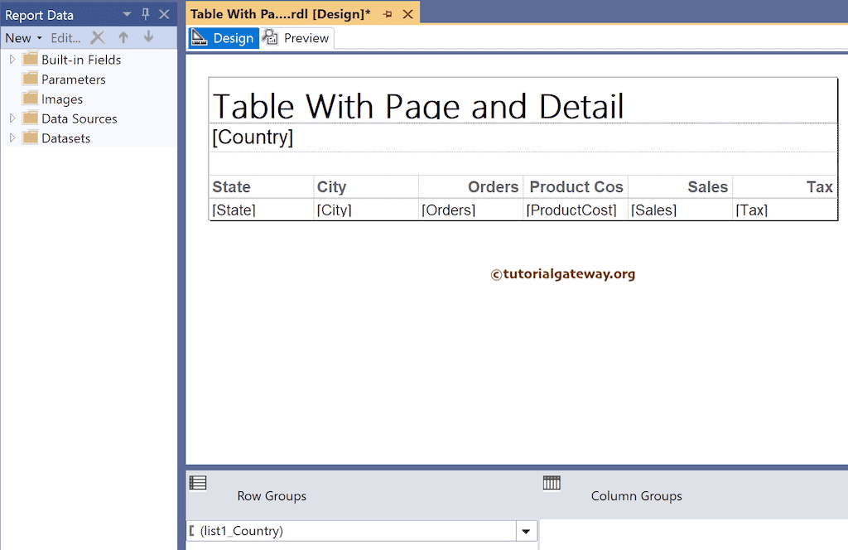This screenshot has width=848, height=550.
Task: Select the Images folder in Report Data
Action: 61,99
